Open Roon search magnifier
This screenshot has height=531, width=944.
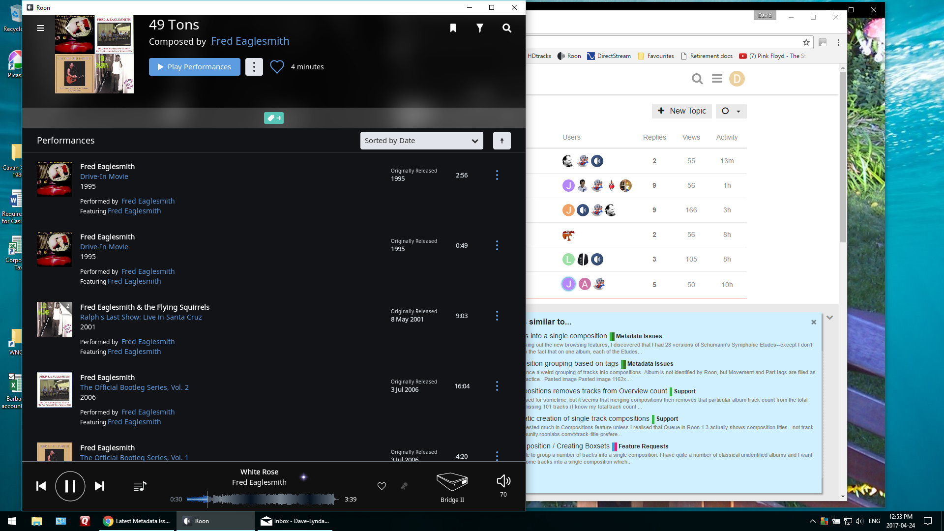(507, 28)
